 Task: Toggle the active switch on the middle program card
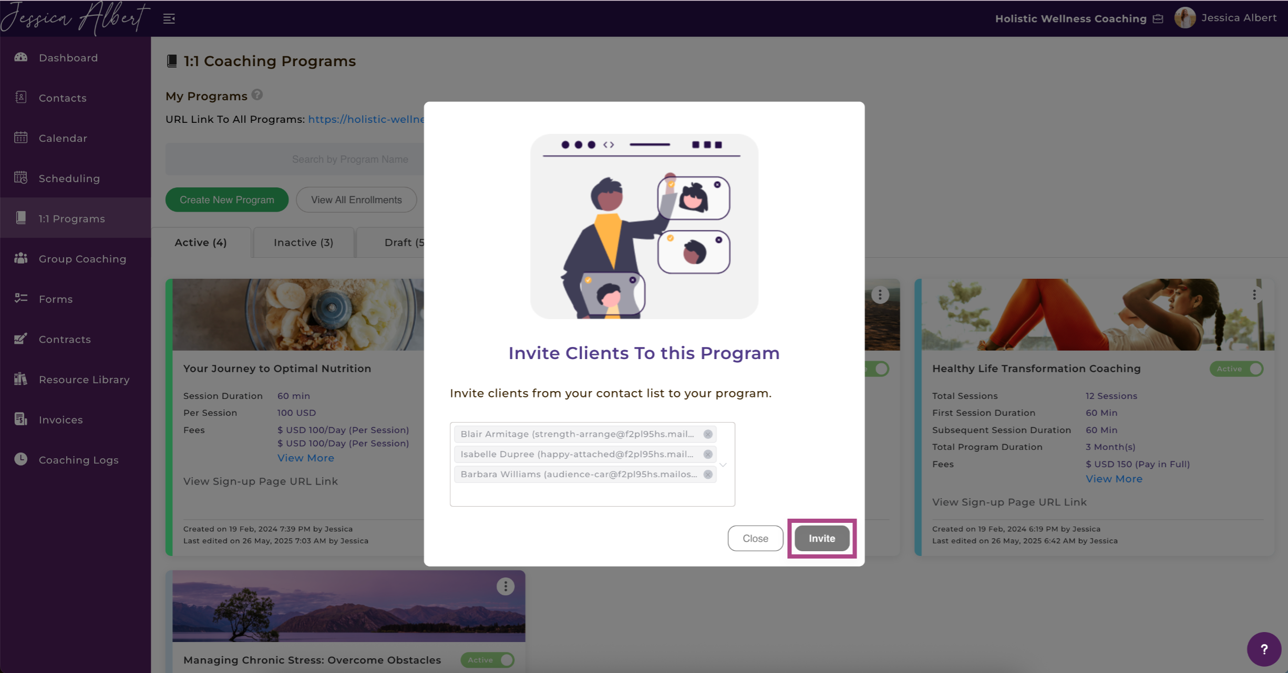pyautogui.click(x=878, y=369)
